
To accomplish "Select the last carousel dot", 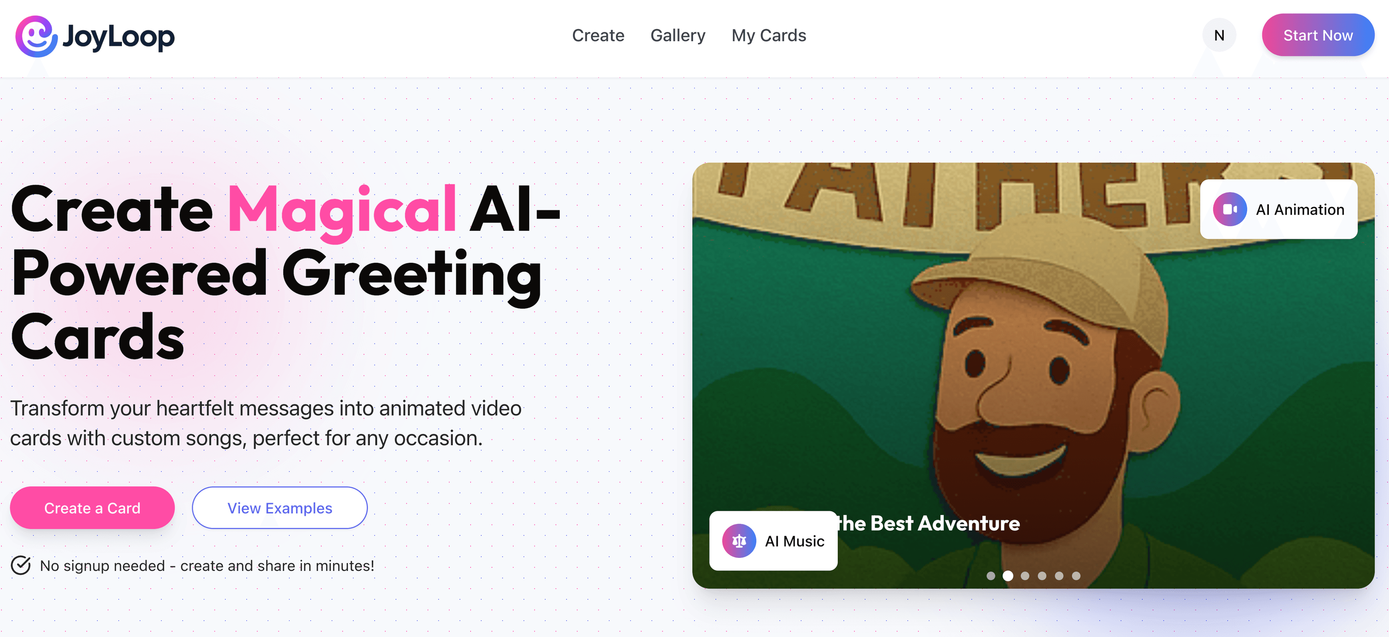I will [x=1076, y=576].
